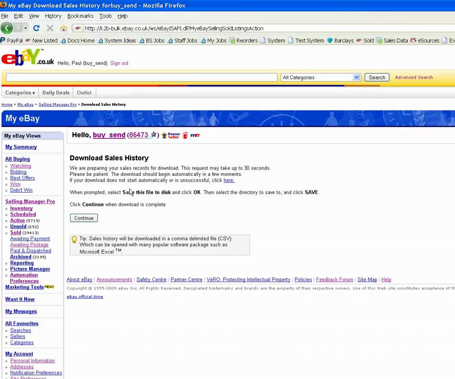Open the Docs Home bookmark
This screenshot has width=455, height=379.
(x=77, y=41)
